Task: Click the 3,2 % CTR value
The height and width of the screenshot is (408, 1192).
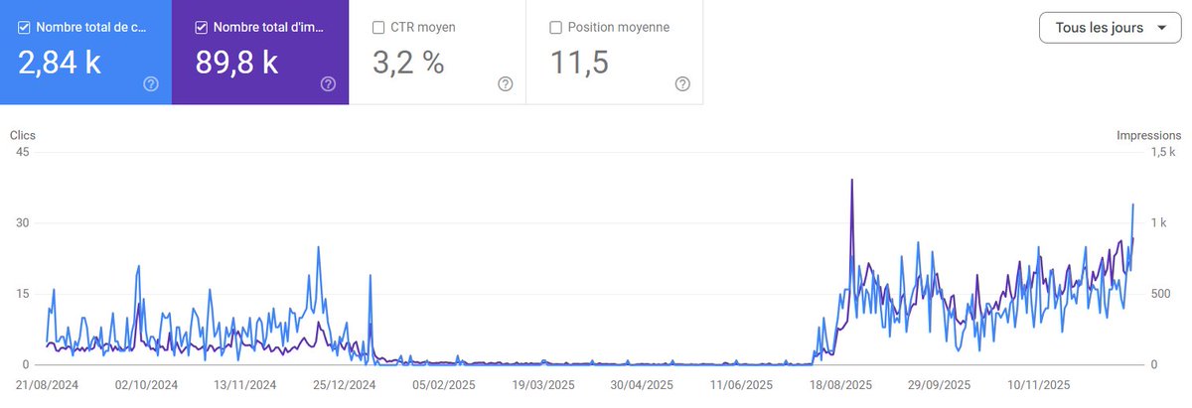Action: (x=409, y=63)
